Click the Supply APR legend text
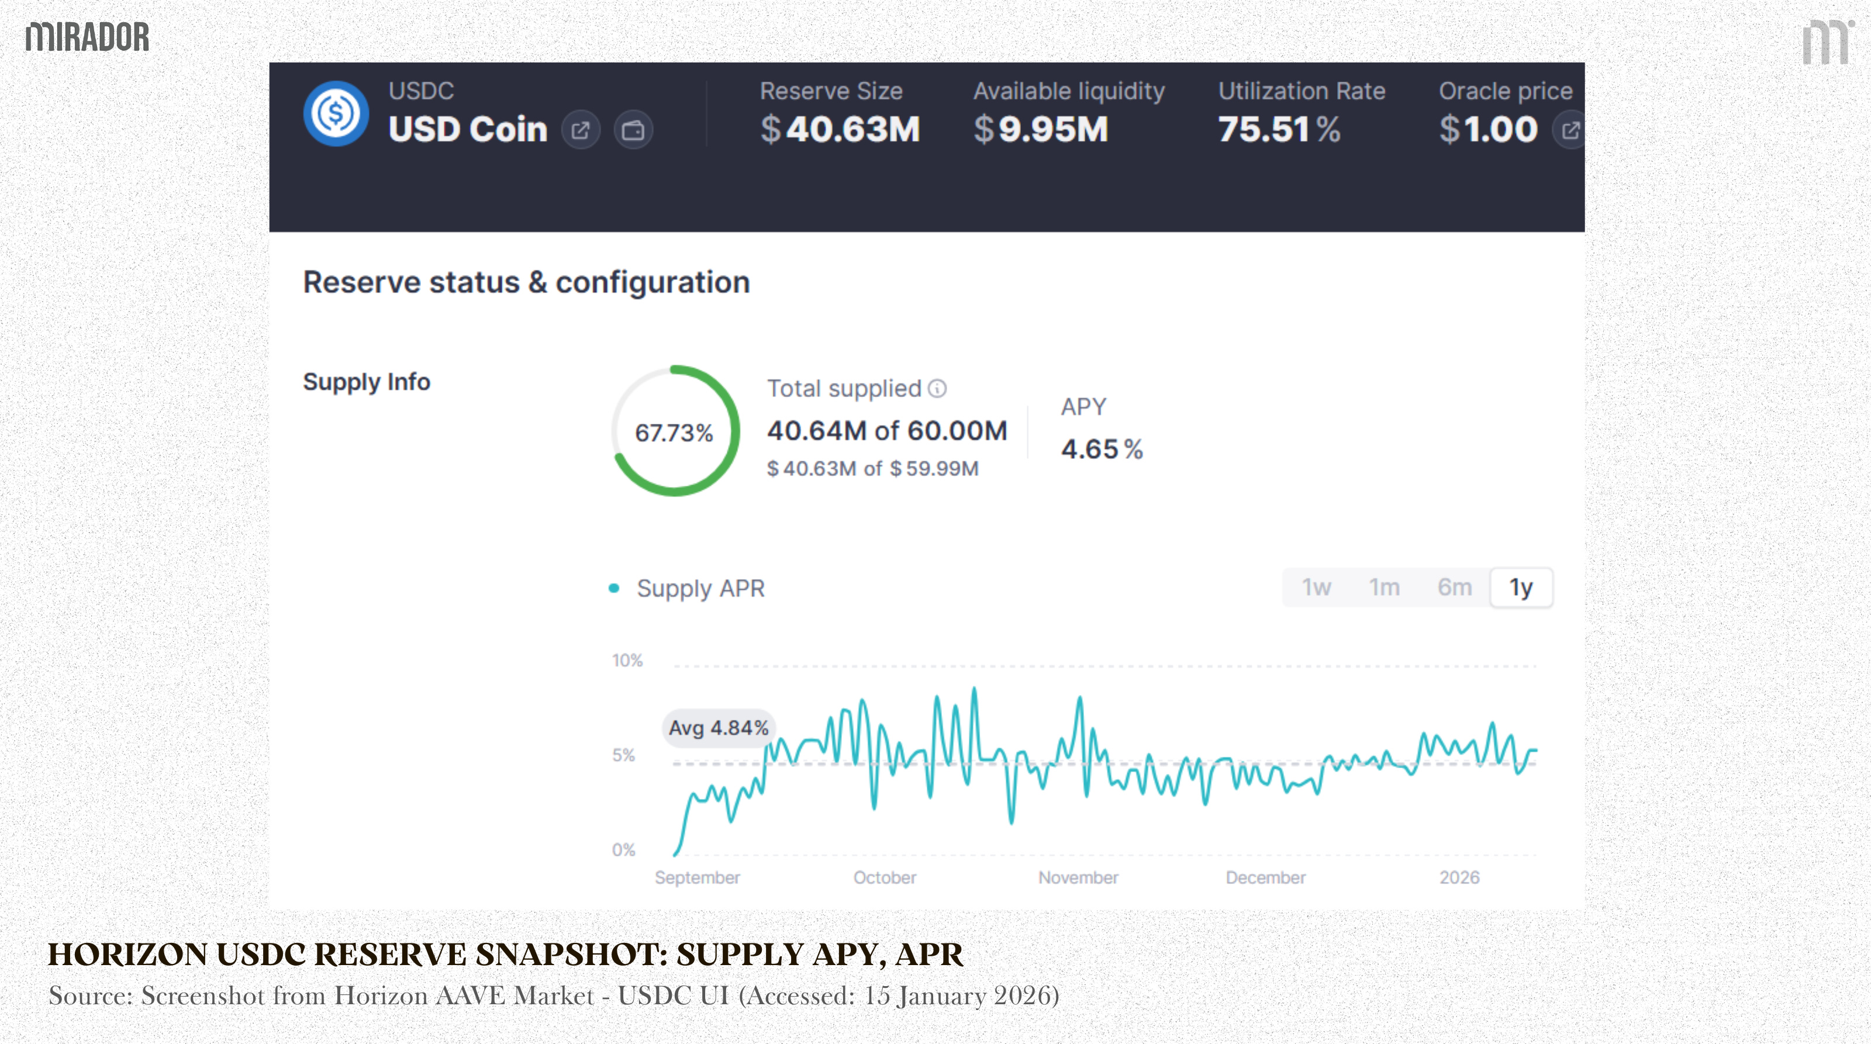 click(x=700, y=588)
